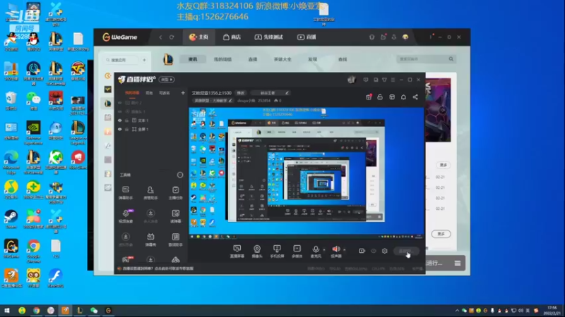This screenshot has height=317, width=565.
Task: Select the 资讯 sub-tab in WeGame
Action: [193, 59]
